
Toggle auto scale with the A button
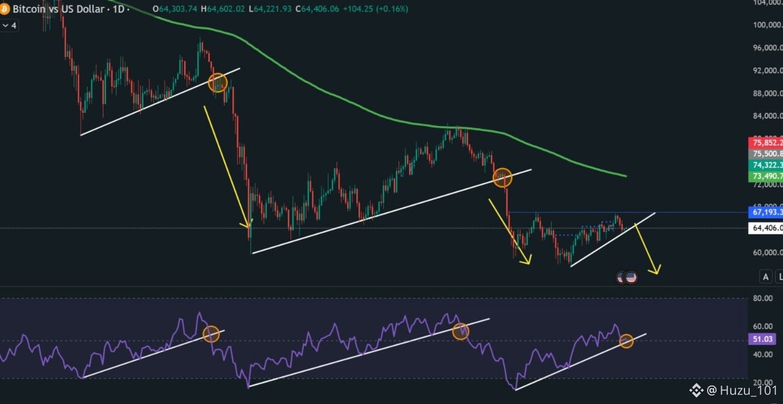[766, 276]
